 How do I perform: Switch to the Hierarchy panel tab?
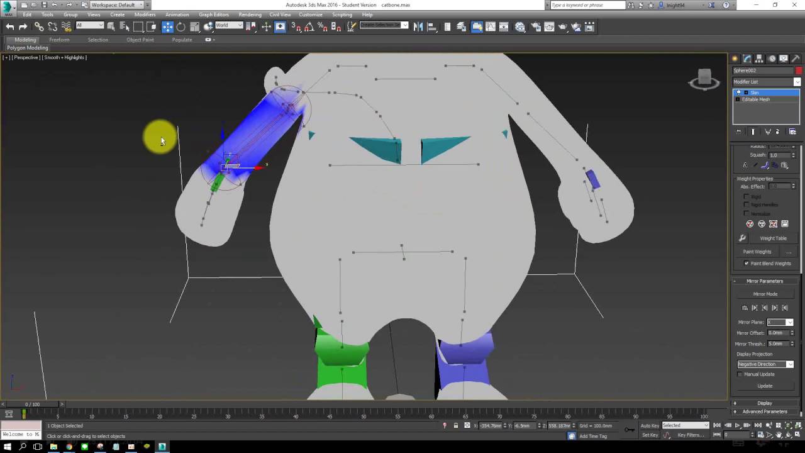click(x=760, y=59)
